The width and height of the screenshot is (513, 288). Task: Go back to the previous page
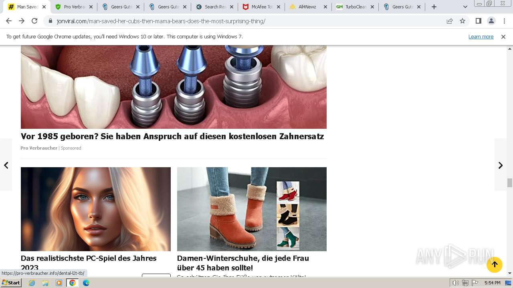coord(9,21)
